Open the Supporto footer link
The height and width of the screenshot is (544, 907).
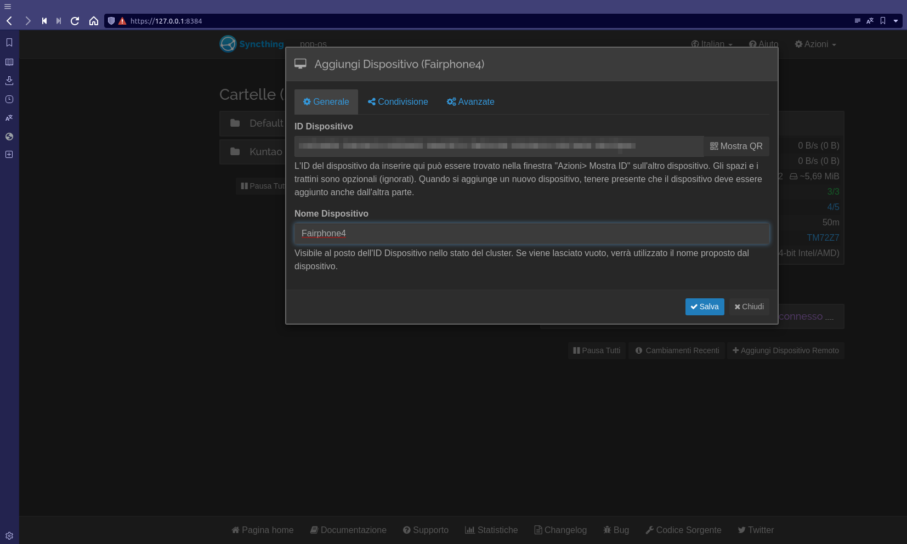[426, 530]
